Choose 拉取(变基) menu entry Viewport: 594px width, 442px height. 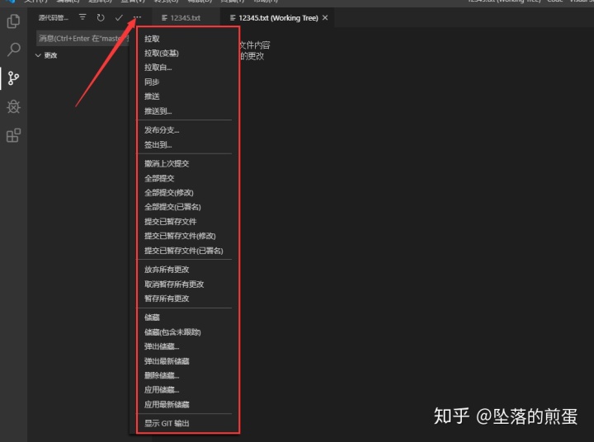click(162, 53)
